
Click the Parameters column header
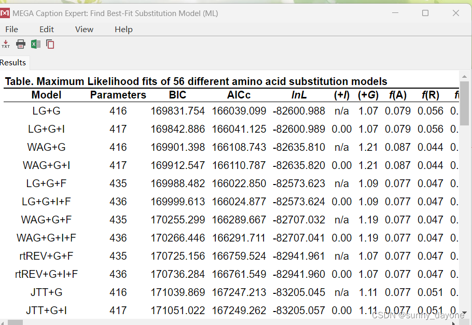[x=118, y=95]
